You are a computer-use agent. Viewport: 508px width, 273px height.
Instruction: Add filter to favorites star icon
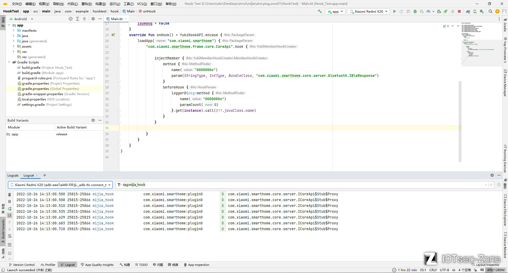pos(491,185)
